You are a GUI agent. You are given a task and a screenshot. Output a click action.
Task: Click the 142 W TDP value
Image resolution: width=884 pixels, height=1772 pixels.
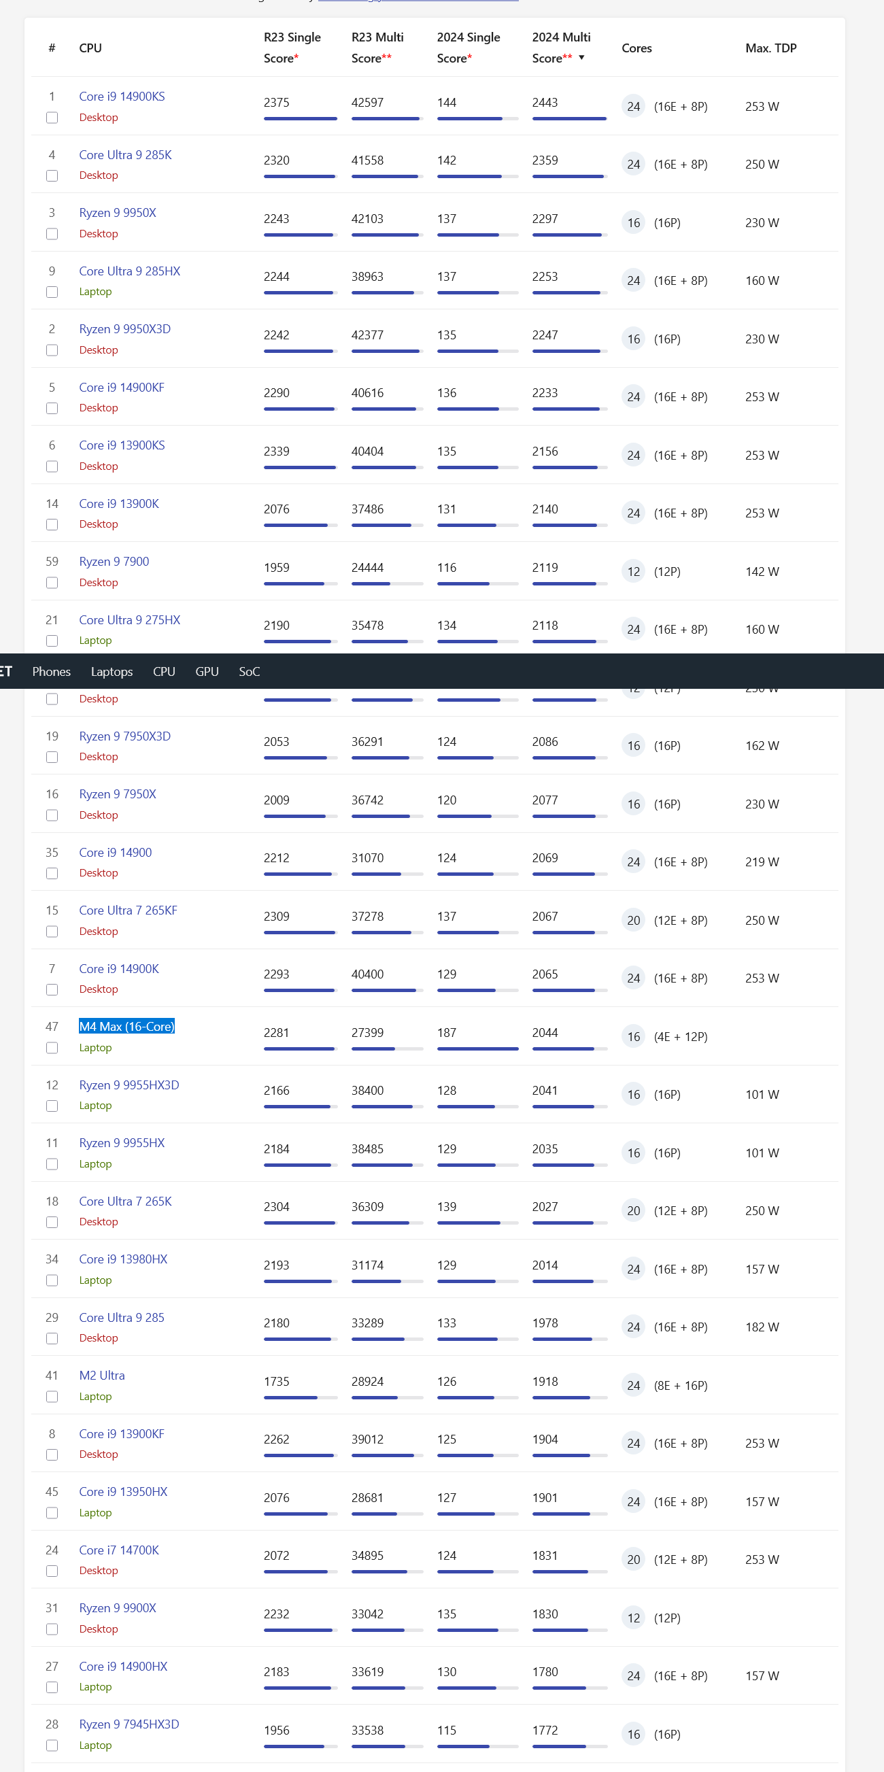tap(762, 572)
